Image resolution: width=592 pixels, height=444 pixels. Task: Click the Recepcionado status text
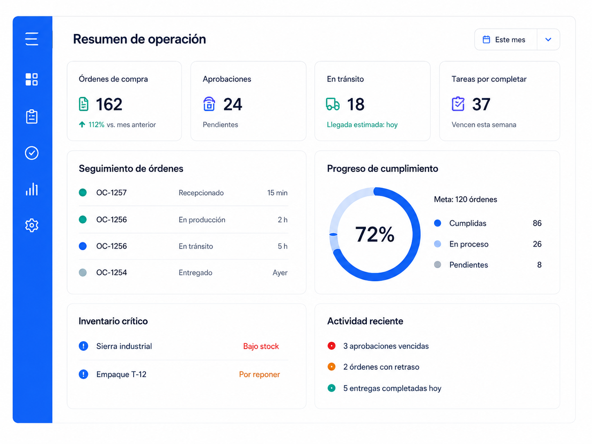[x=201, y=193]
